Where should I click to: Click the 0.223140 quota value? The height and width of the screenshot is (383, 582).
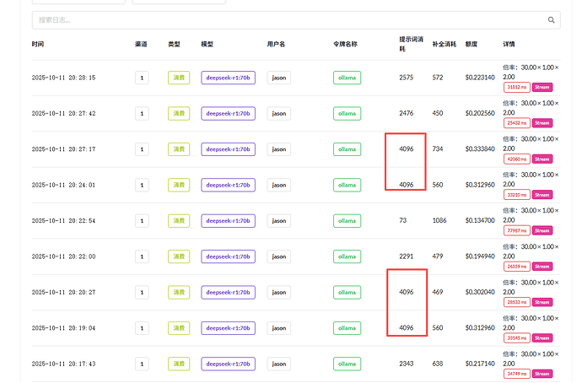point(480,78)
